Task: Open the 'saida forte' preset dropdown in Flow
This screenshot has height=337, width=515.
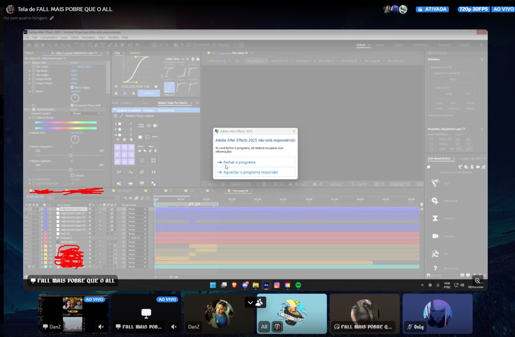Action: pos(175,59)
